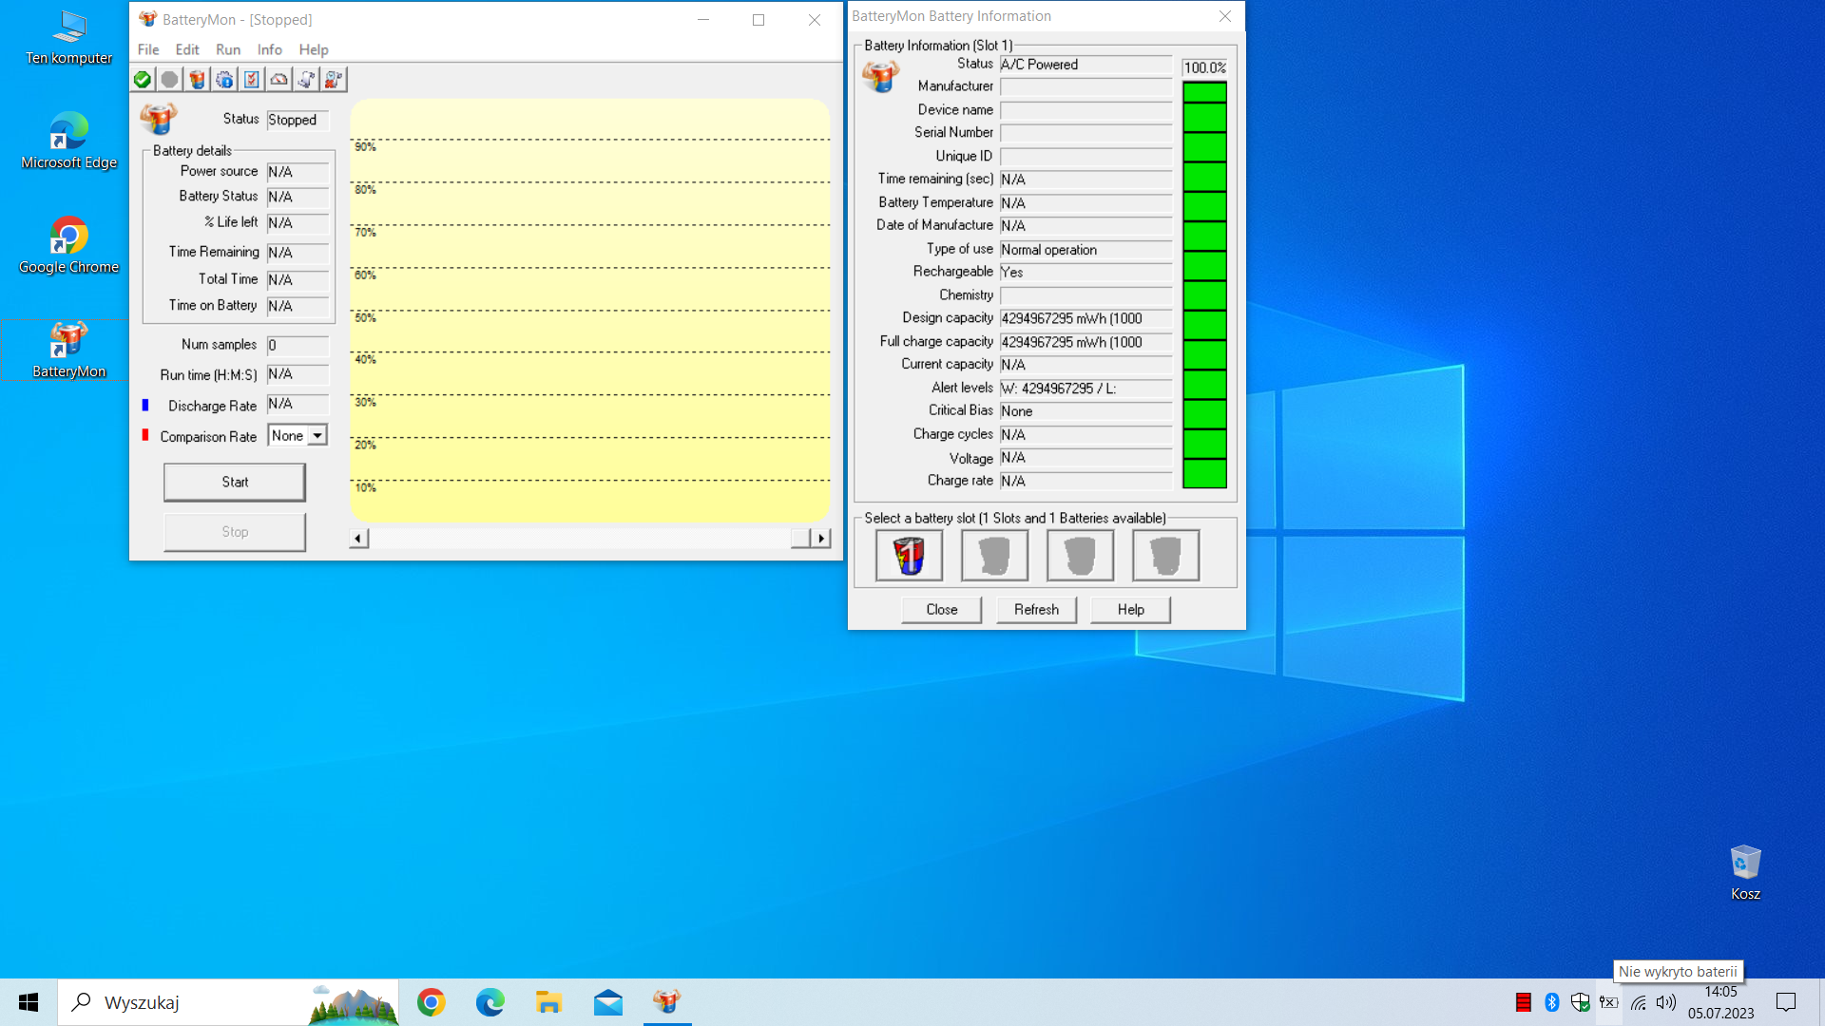1825x1026 pixels.
Task: Click the green checkmark start-monitoring toolbar icon
Action: (x=143, y=80)
